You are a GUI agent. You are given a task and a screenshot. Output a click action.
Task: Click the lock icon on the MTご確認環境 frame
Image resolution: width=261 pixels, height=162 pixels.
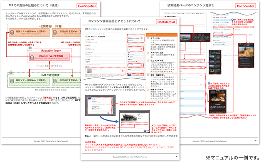pyautogui.click(x=11, y=72)
